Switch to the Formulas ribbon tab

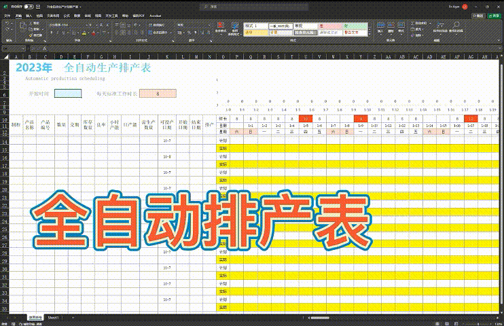click(67, 16)
